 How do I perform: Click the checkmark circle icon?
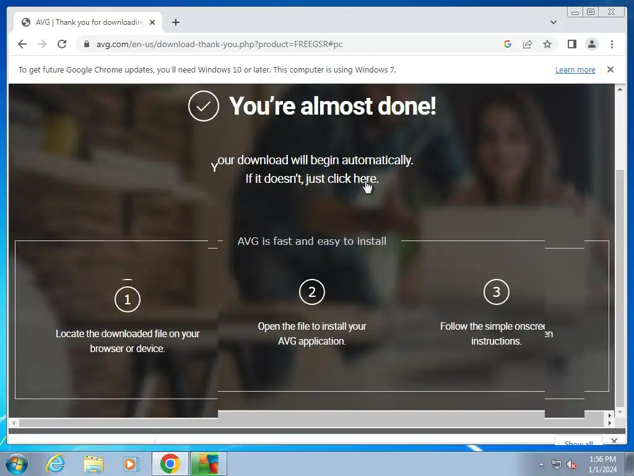click(203, 106)
